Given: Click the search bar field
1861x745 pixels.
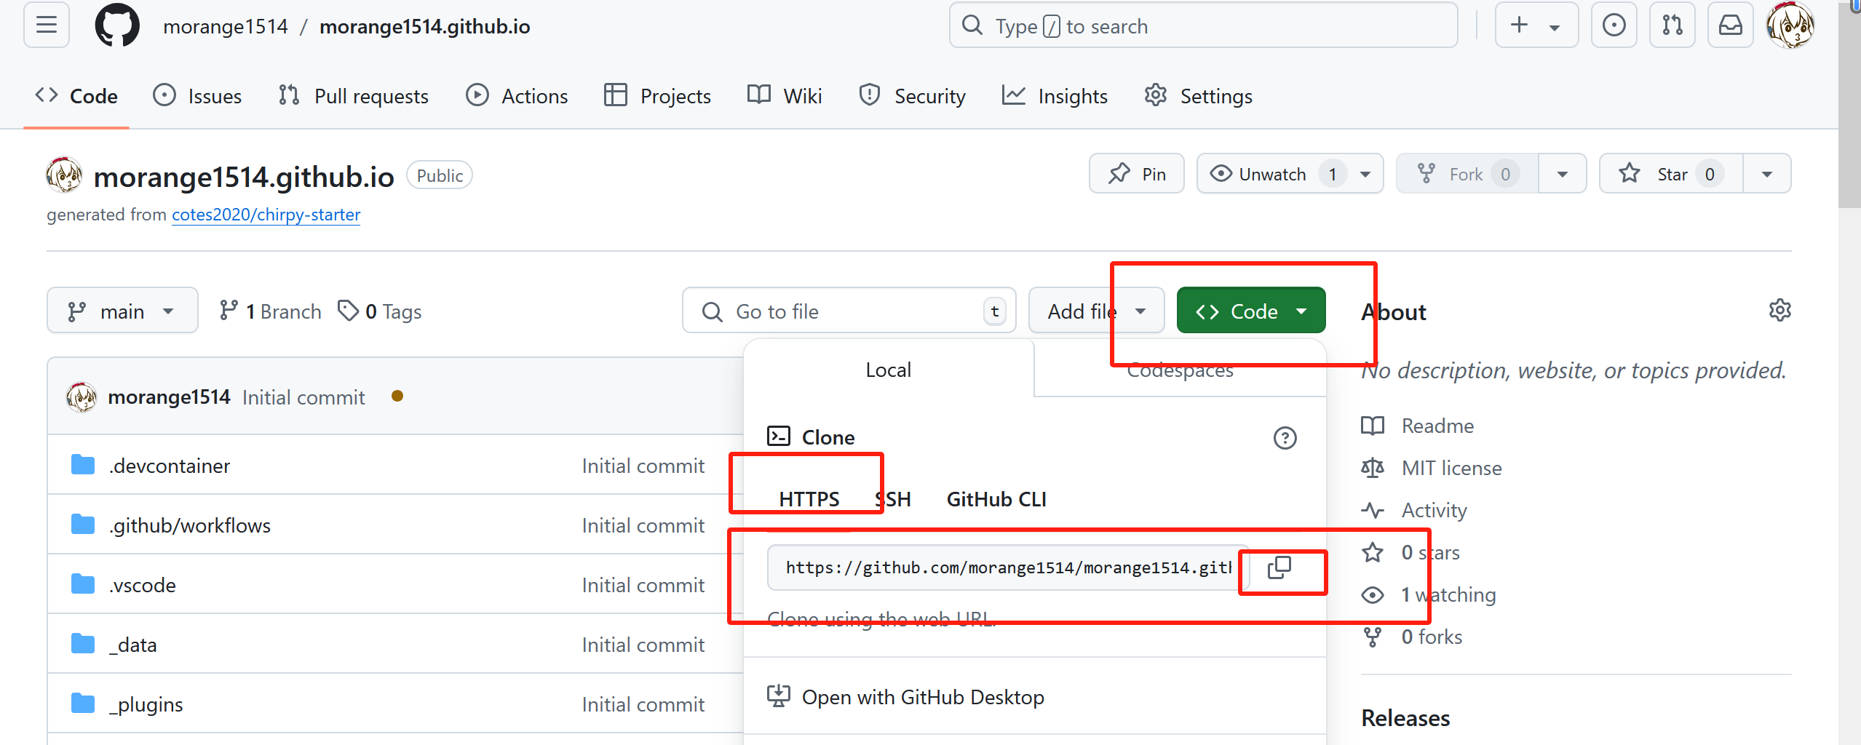Looking at the screenshot, I should [1203, 25].
